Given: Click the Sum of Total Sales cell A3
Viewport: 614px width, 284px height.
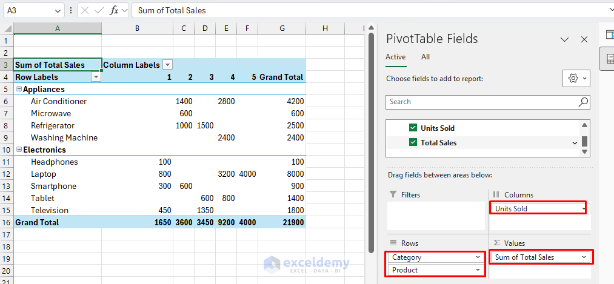Looking at the screenshot, I should (x=58, y=65).
